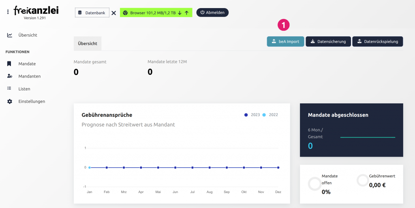Click the power icon in Abmelden button
Image resolution: width=415 pixels, height=208 pixels.
tap(203, 13)
